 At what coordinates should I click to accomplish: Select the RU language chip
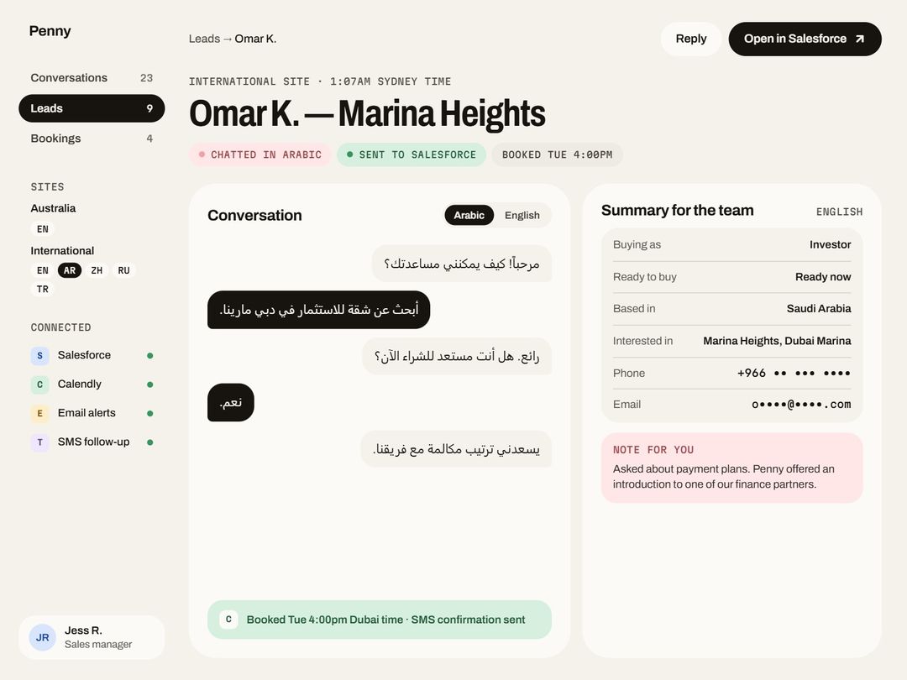click(x=123, y=270)
